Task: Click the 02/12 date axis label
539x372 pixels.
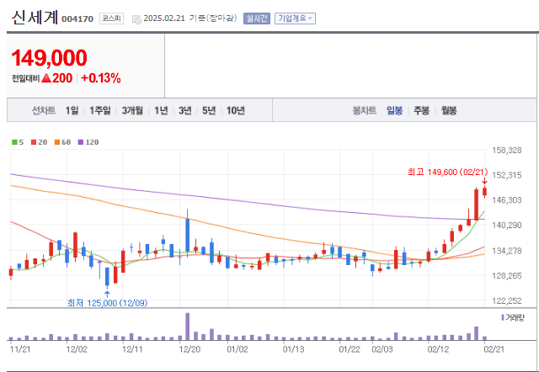Action: (x=438, y=349)
